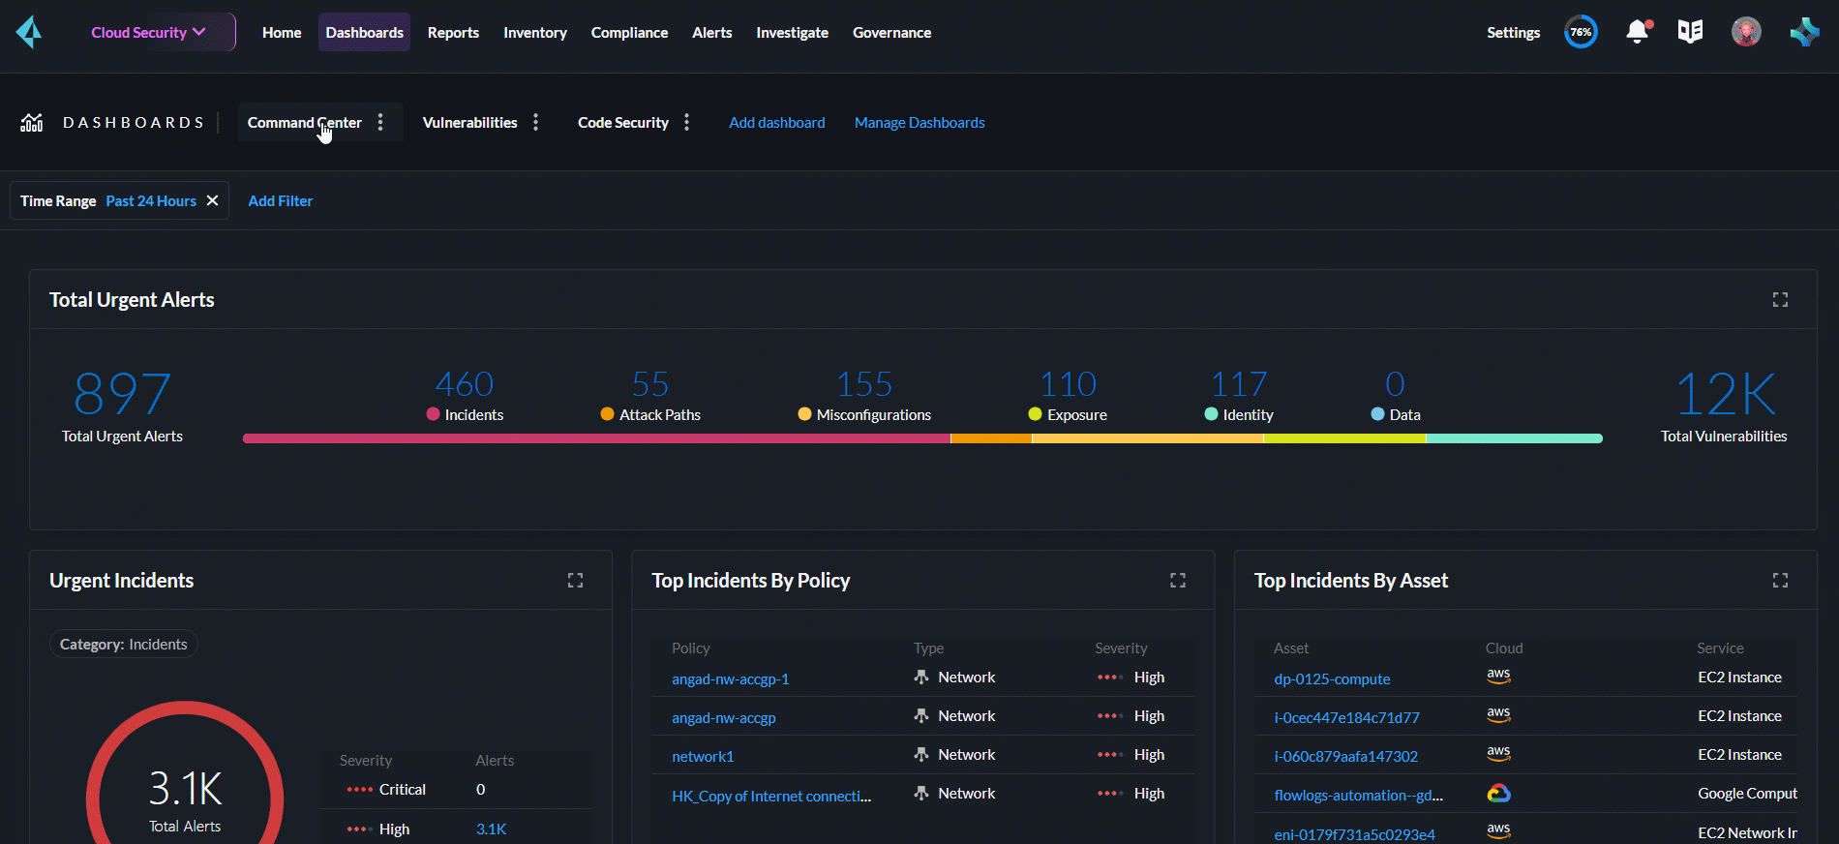This screenshot has width=1839, height=844.
Task: Open Vulnerabilities kebab options menu
Action: click(535, 122)
